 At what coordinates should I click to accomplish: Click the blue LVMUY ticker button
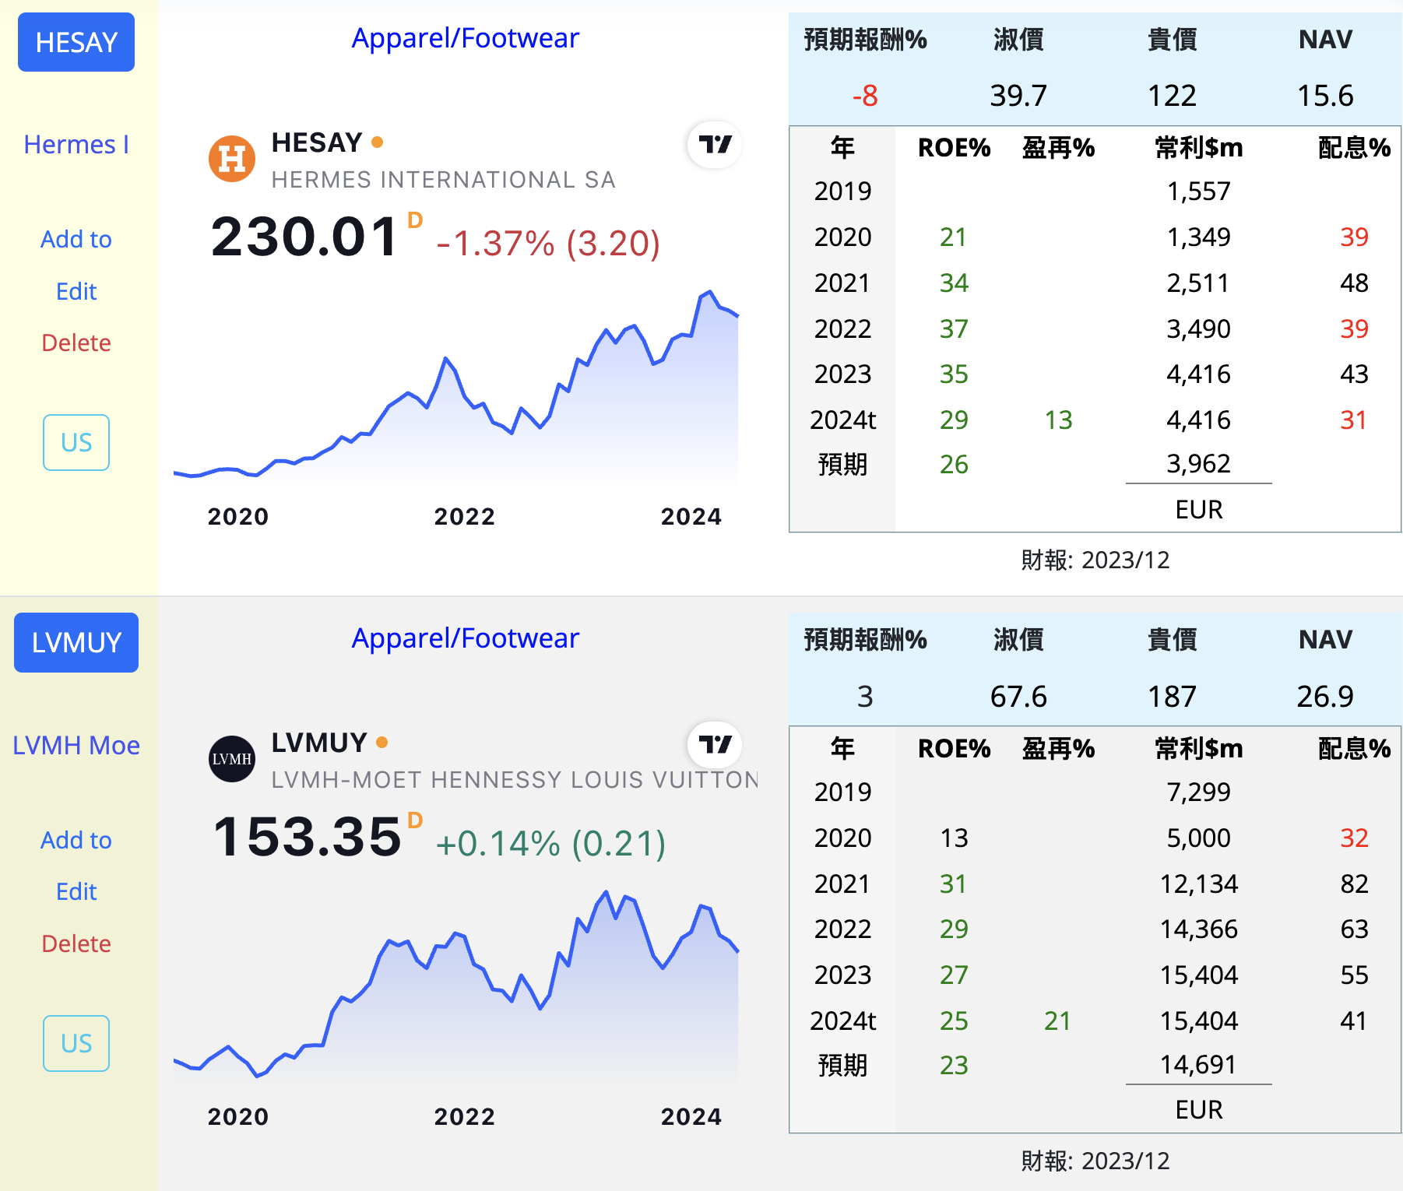coord(76,642)
